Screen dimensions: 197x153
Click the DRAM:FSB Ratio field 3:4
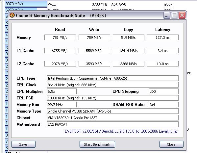click(x=163, y=105)
